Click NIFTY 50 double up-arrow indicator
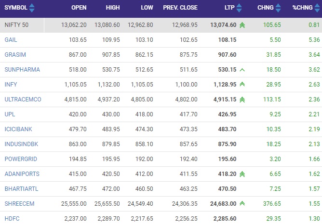This screenshot has height=224, width=322. point(242,25)
